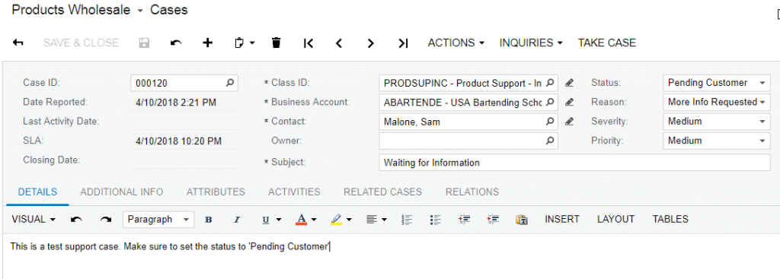Viewport: 780px width, 279px height.
Task: Click the Business Account magnifier lookup
Action: click(x=550, y=103)
